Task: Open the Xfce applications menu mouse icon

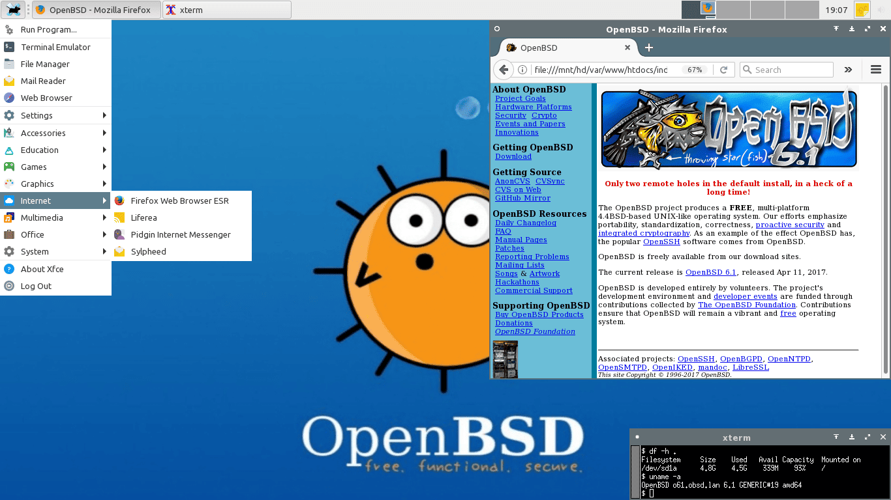Action: (x=13, y=10)
